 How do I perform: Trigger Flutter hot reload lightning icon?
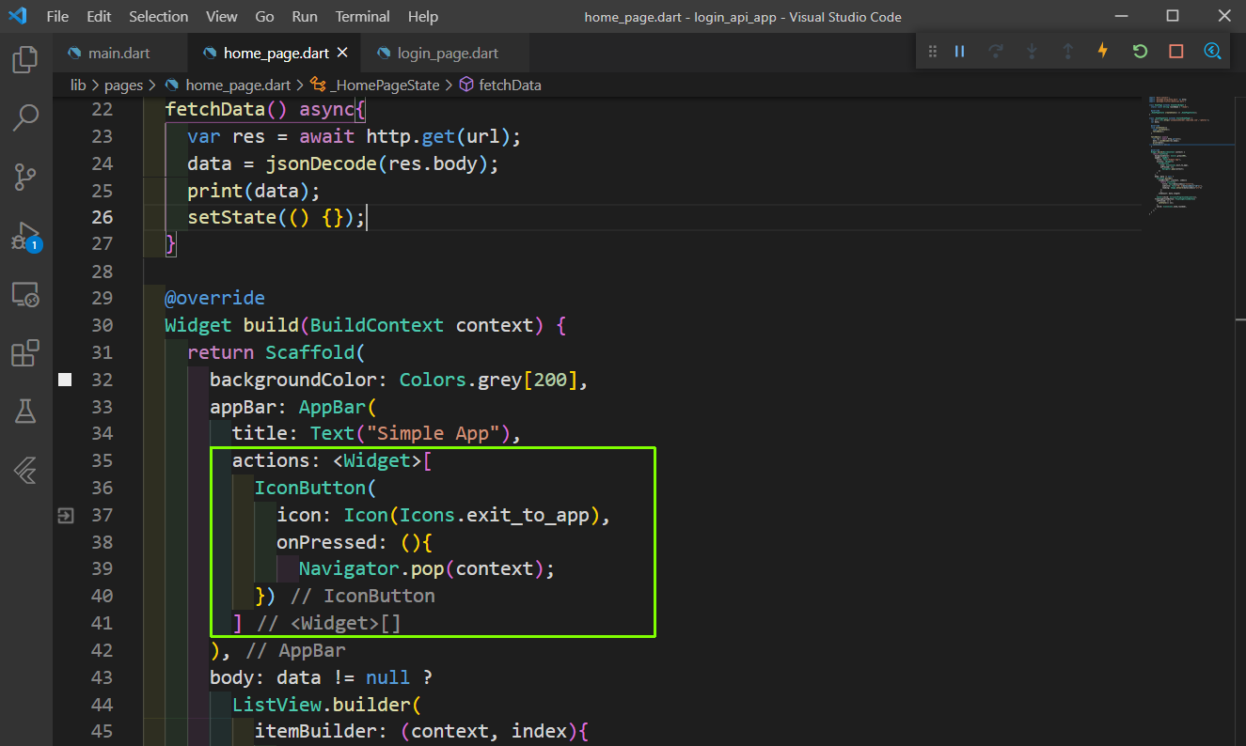pyautogui.click(x=1103, y=51)
